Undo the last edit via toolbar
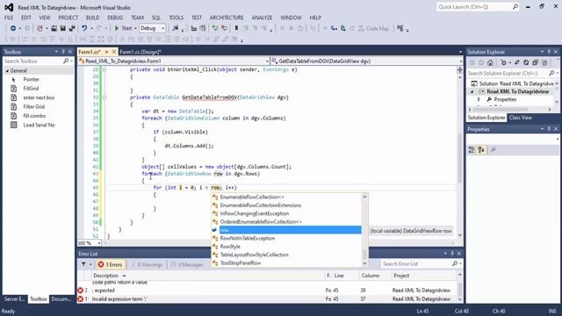Viewport: 562px width, 316px height. click(84, 28)
